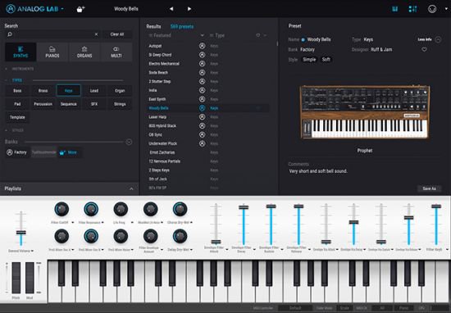Toggle the keyboard view icon in top bar
451x313 pixels.
point(395,9)
